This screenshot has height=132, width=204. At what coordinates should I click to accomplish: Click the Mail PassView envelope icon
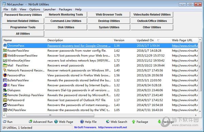pos(5,65)
